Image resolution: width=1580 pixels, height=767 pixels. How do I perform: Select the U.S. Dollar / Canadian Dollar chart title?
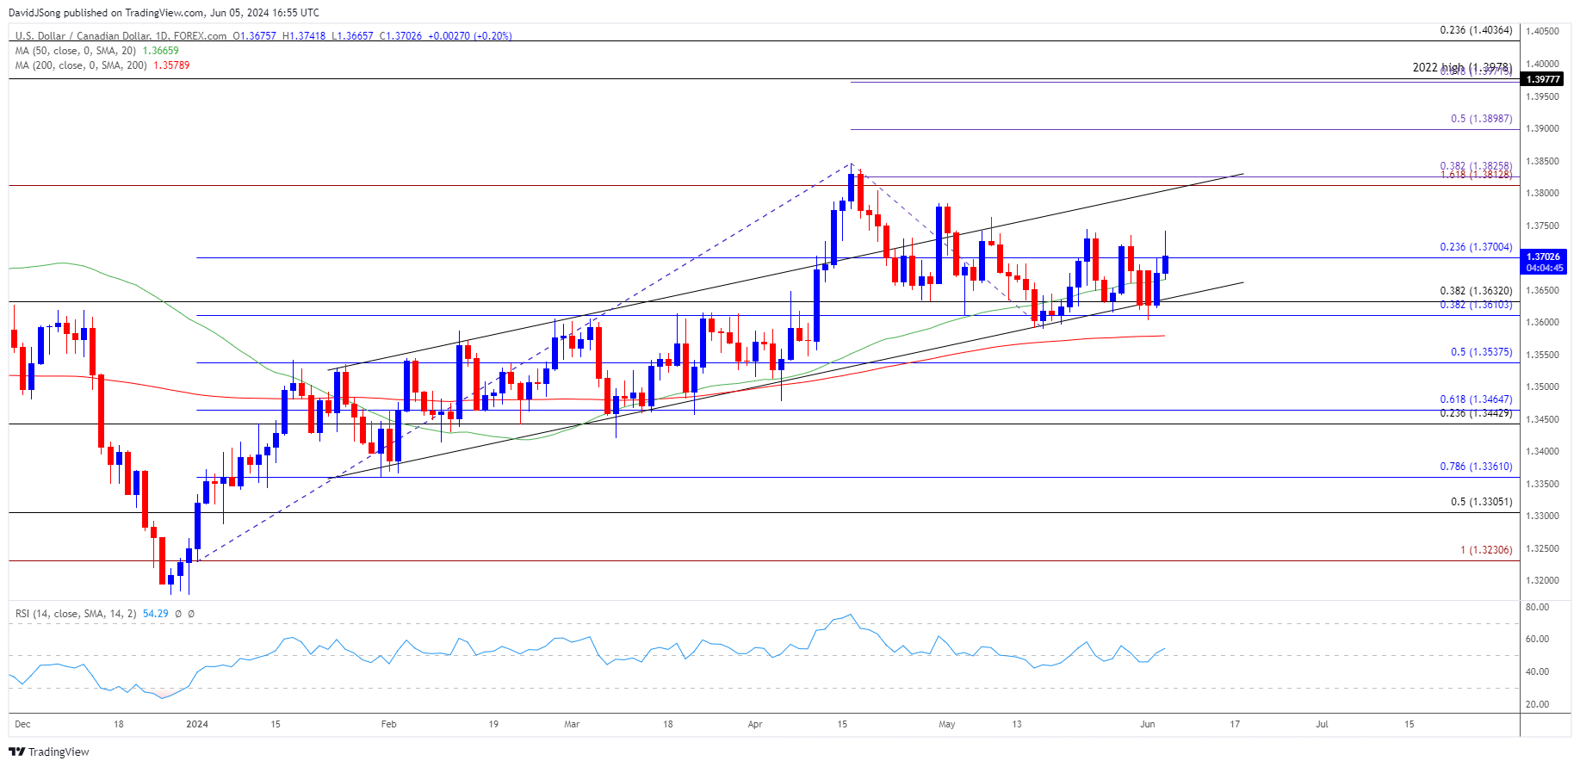[x=121, y=36]
